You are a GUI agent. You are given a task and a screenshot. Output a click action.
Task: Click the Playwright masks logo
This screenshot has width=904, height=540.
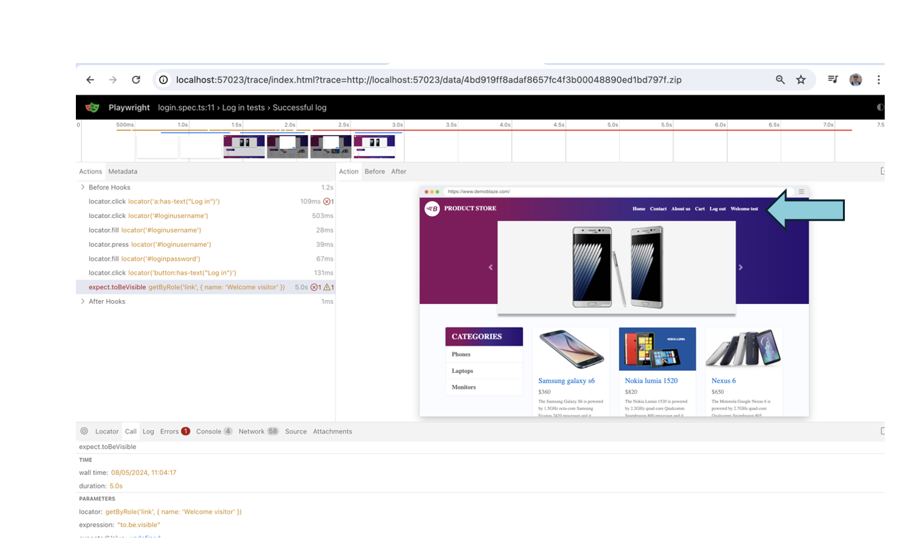point(93,107)
